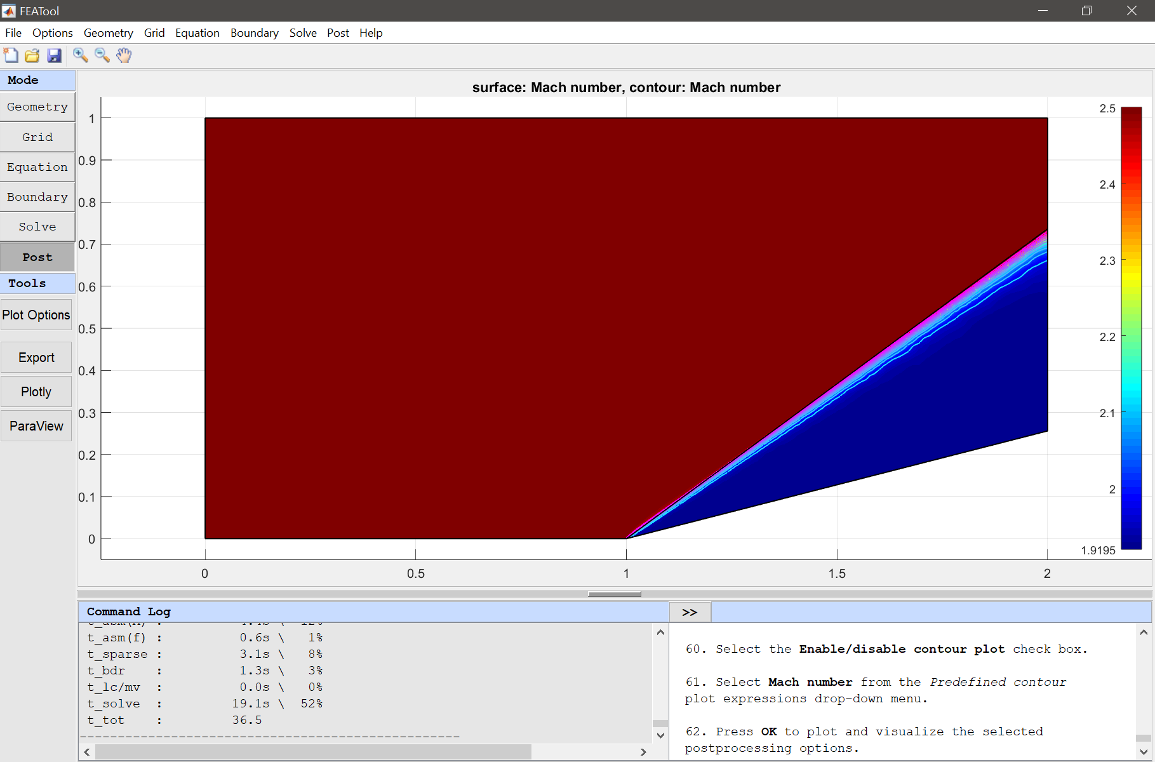Image resolution: width=1155 pixels, height=762 pixels.
Task: Click the New model toolbar icon
Action: pyautogui.click(x=11, y=55)
